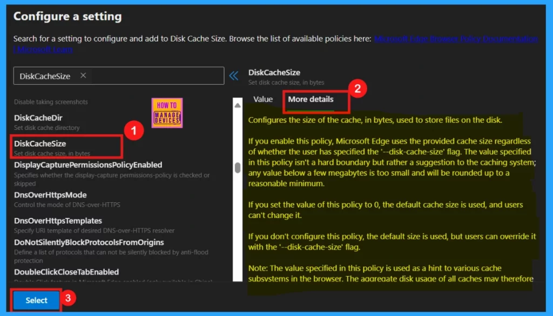The width and height of the screenshot is (553, 316).
Task: Click the DiskCacheSize title in details pane
Action: pos(274,73)
